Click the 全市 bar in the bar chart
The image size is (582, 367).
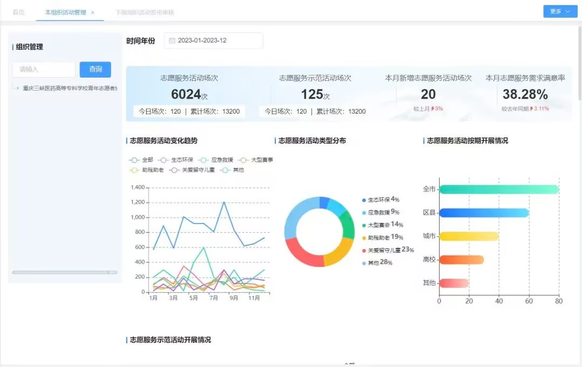(x=498, y=189)
